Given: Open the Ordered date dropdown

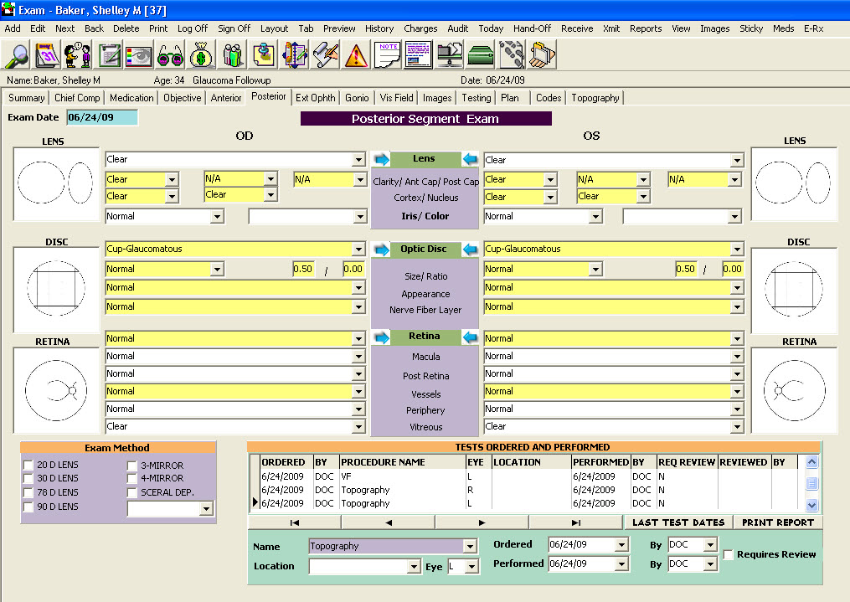Looking at the screenshot, I should tap(621, 544).
